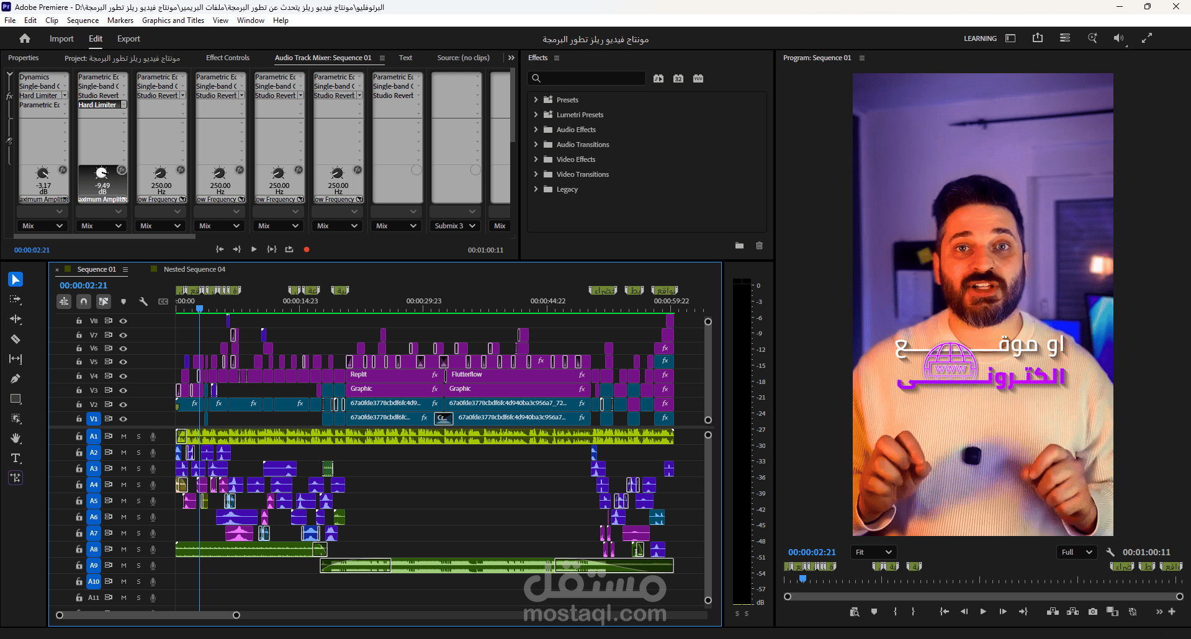1191x639 pixels.
Task: Adjust the -3.17 dB Maximum Amplitude knob
Action: (x=42, y=172)
